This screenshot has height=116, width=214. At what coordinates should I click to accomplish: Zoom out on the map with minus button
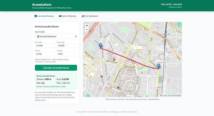(87, 30)
